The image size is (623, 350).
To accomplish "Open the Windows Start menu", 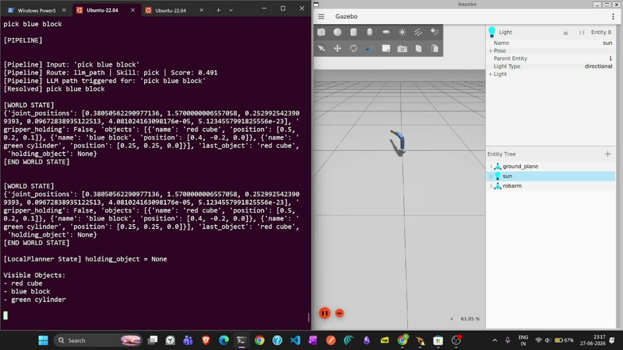I will click(43, 340).
